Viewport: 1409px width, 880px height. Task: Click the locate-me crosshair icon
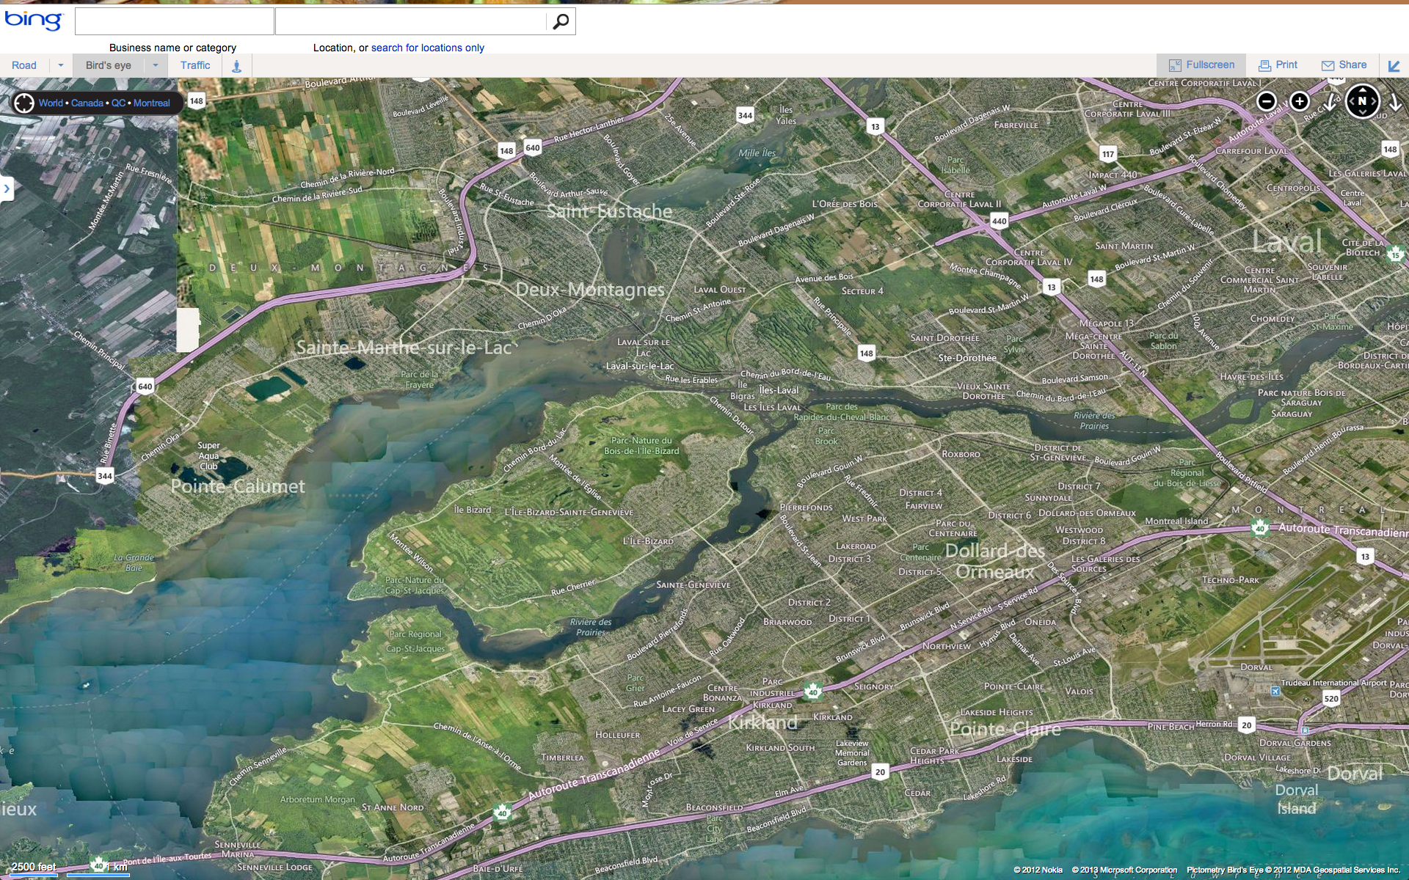24,103
